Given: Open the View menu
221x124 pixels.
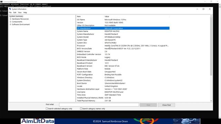Looking at the screenshot, I should pos(20,12).
